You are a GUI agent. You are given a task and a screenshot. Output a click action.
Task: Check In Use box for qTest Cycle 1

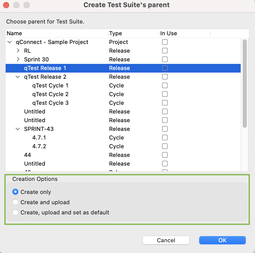click(165, 86)
